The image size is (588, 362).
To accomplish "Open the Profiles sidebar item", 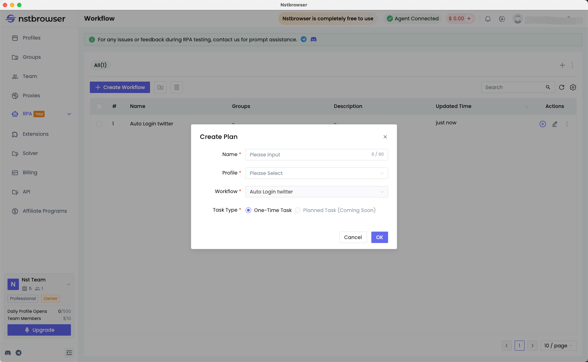I will pyautogui.click(x=31, y=38).
